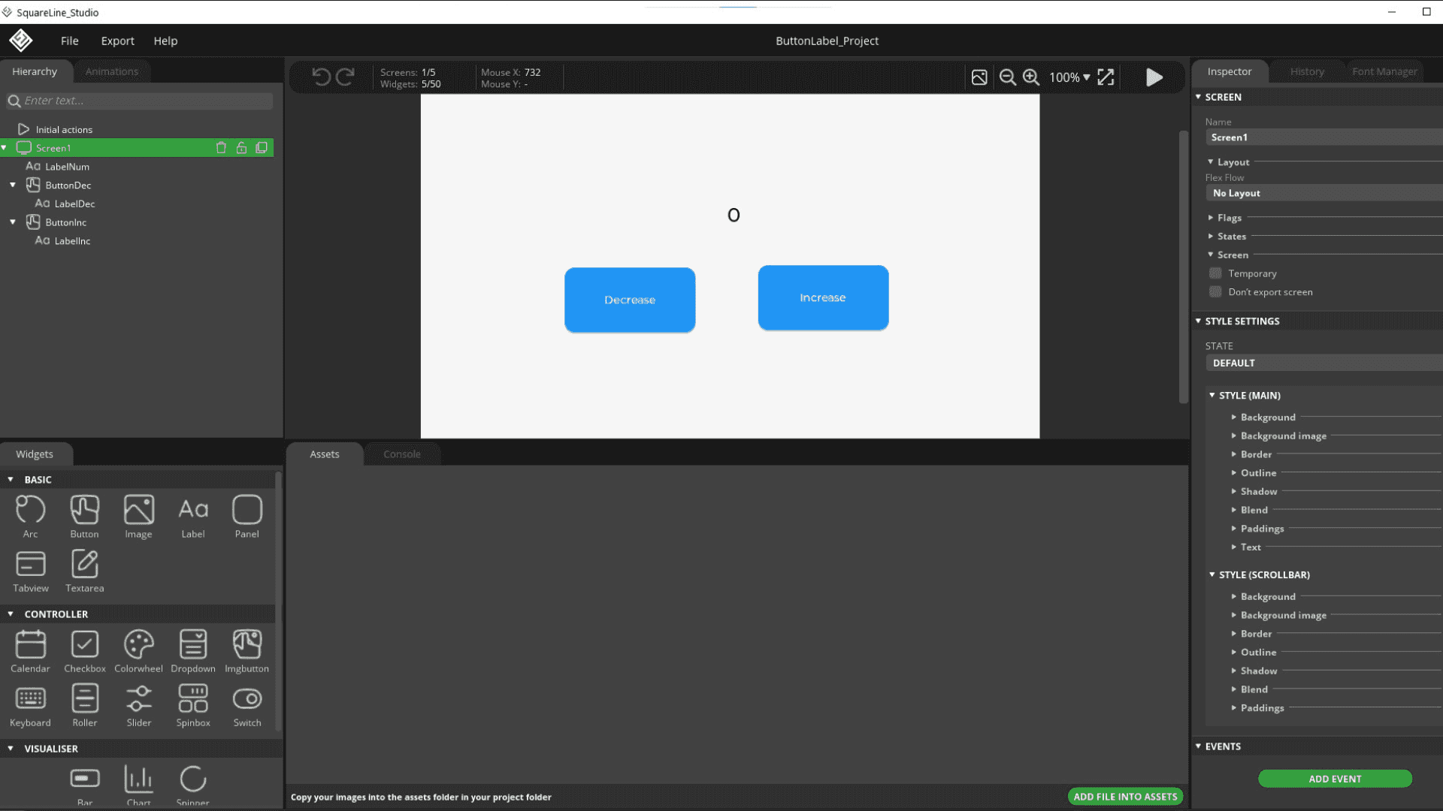The width and height of the screenshot is (1443, 811).
Task: Select the Colorwheel widget icon
Action: 138,645
